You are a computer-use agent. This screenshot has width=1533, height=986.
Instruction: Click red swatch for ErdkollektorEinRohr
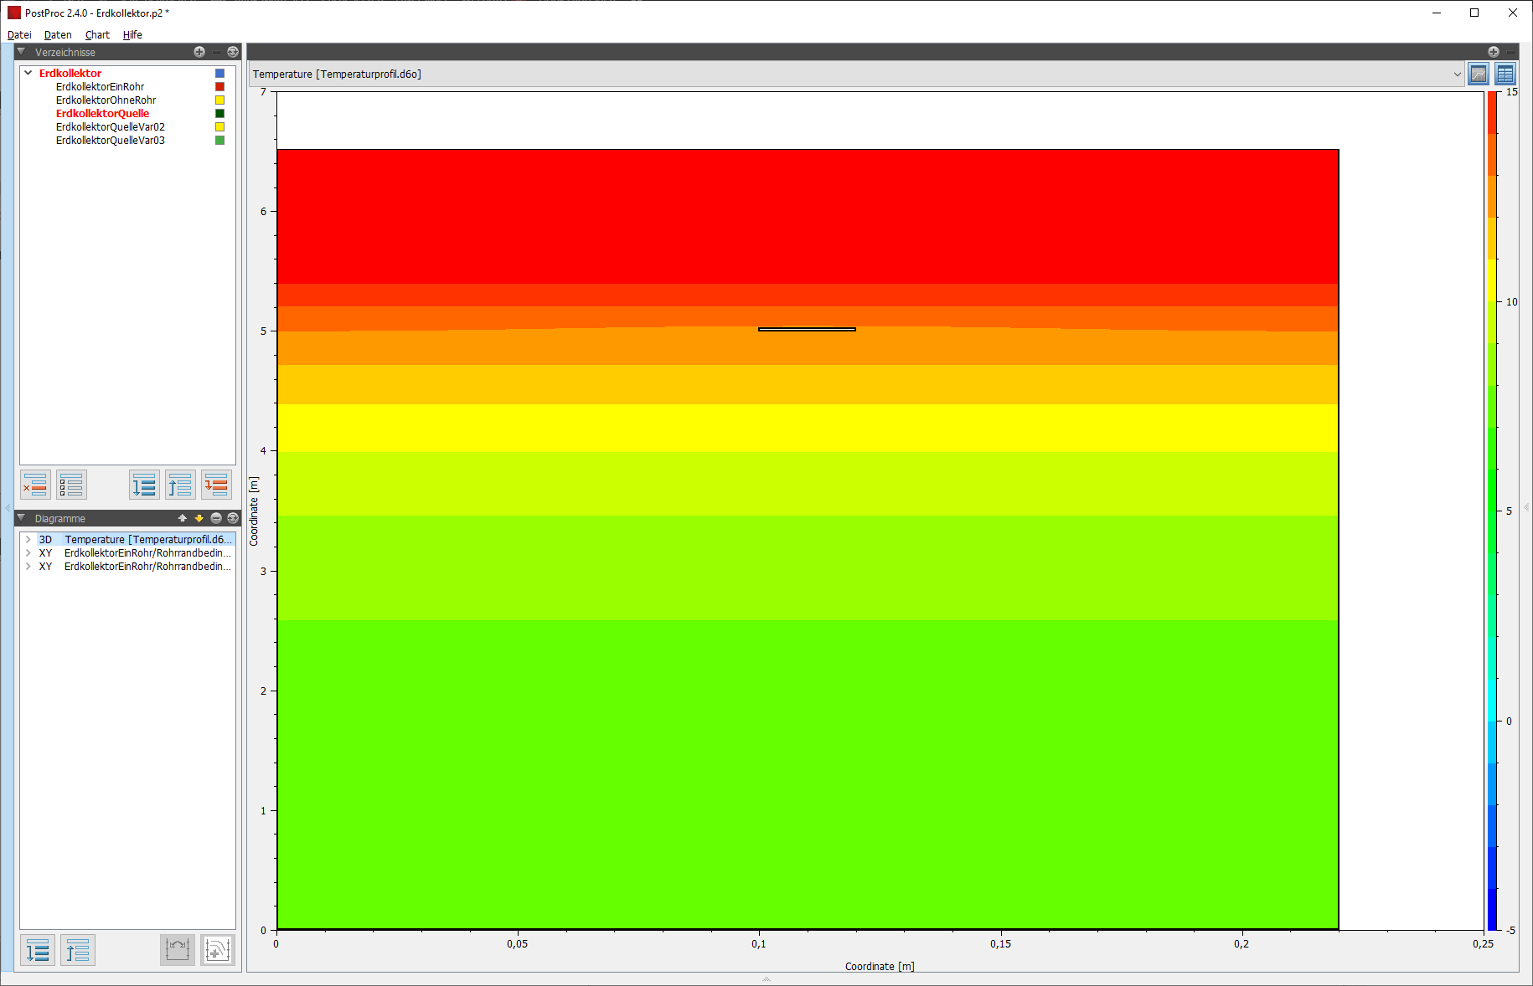click(x=220, y=87)
